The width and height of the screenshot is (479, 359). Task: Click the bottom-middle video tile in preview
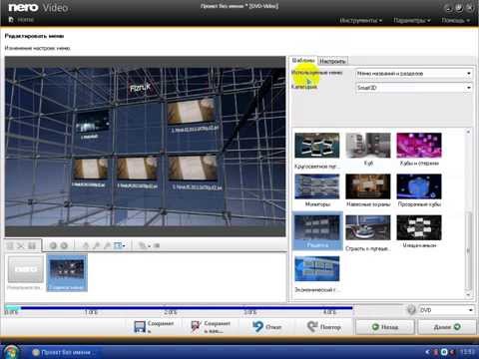tap(137, 168)
